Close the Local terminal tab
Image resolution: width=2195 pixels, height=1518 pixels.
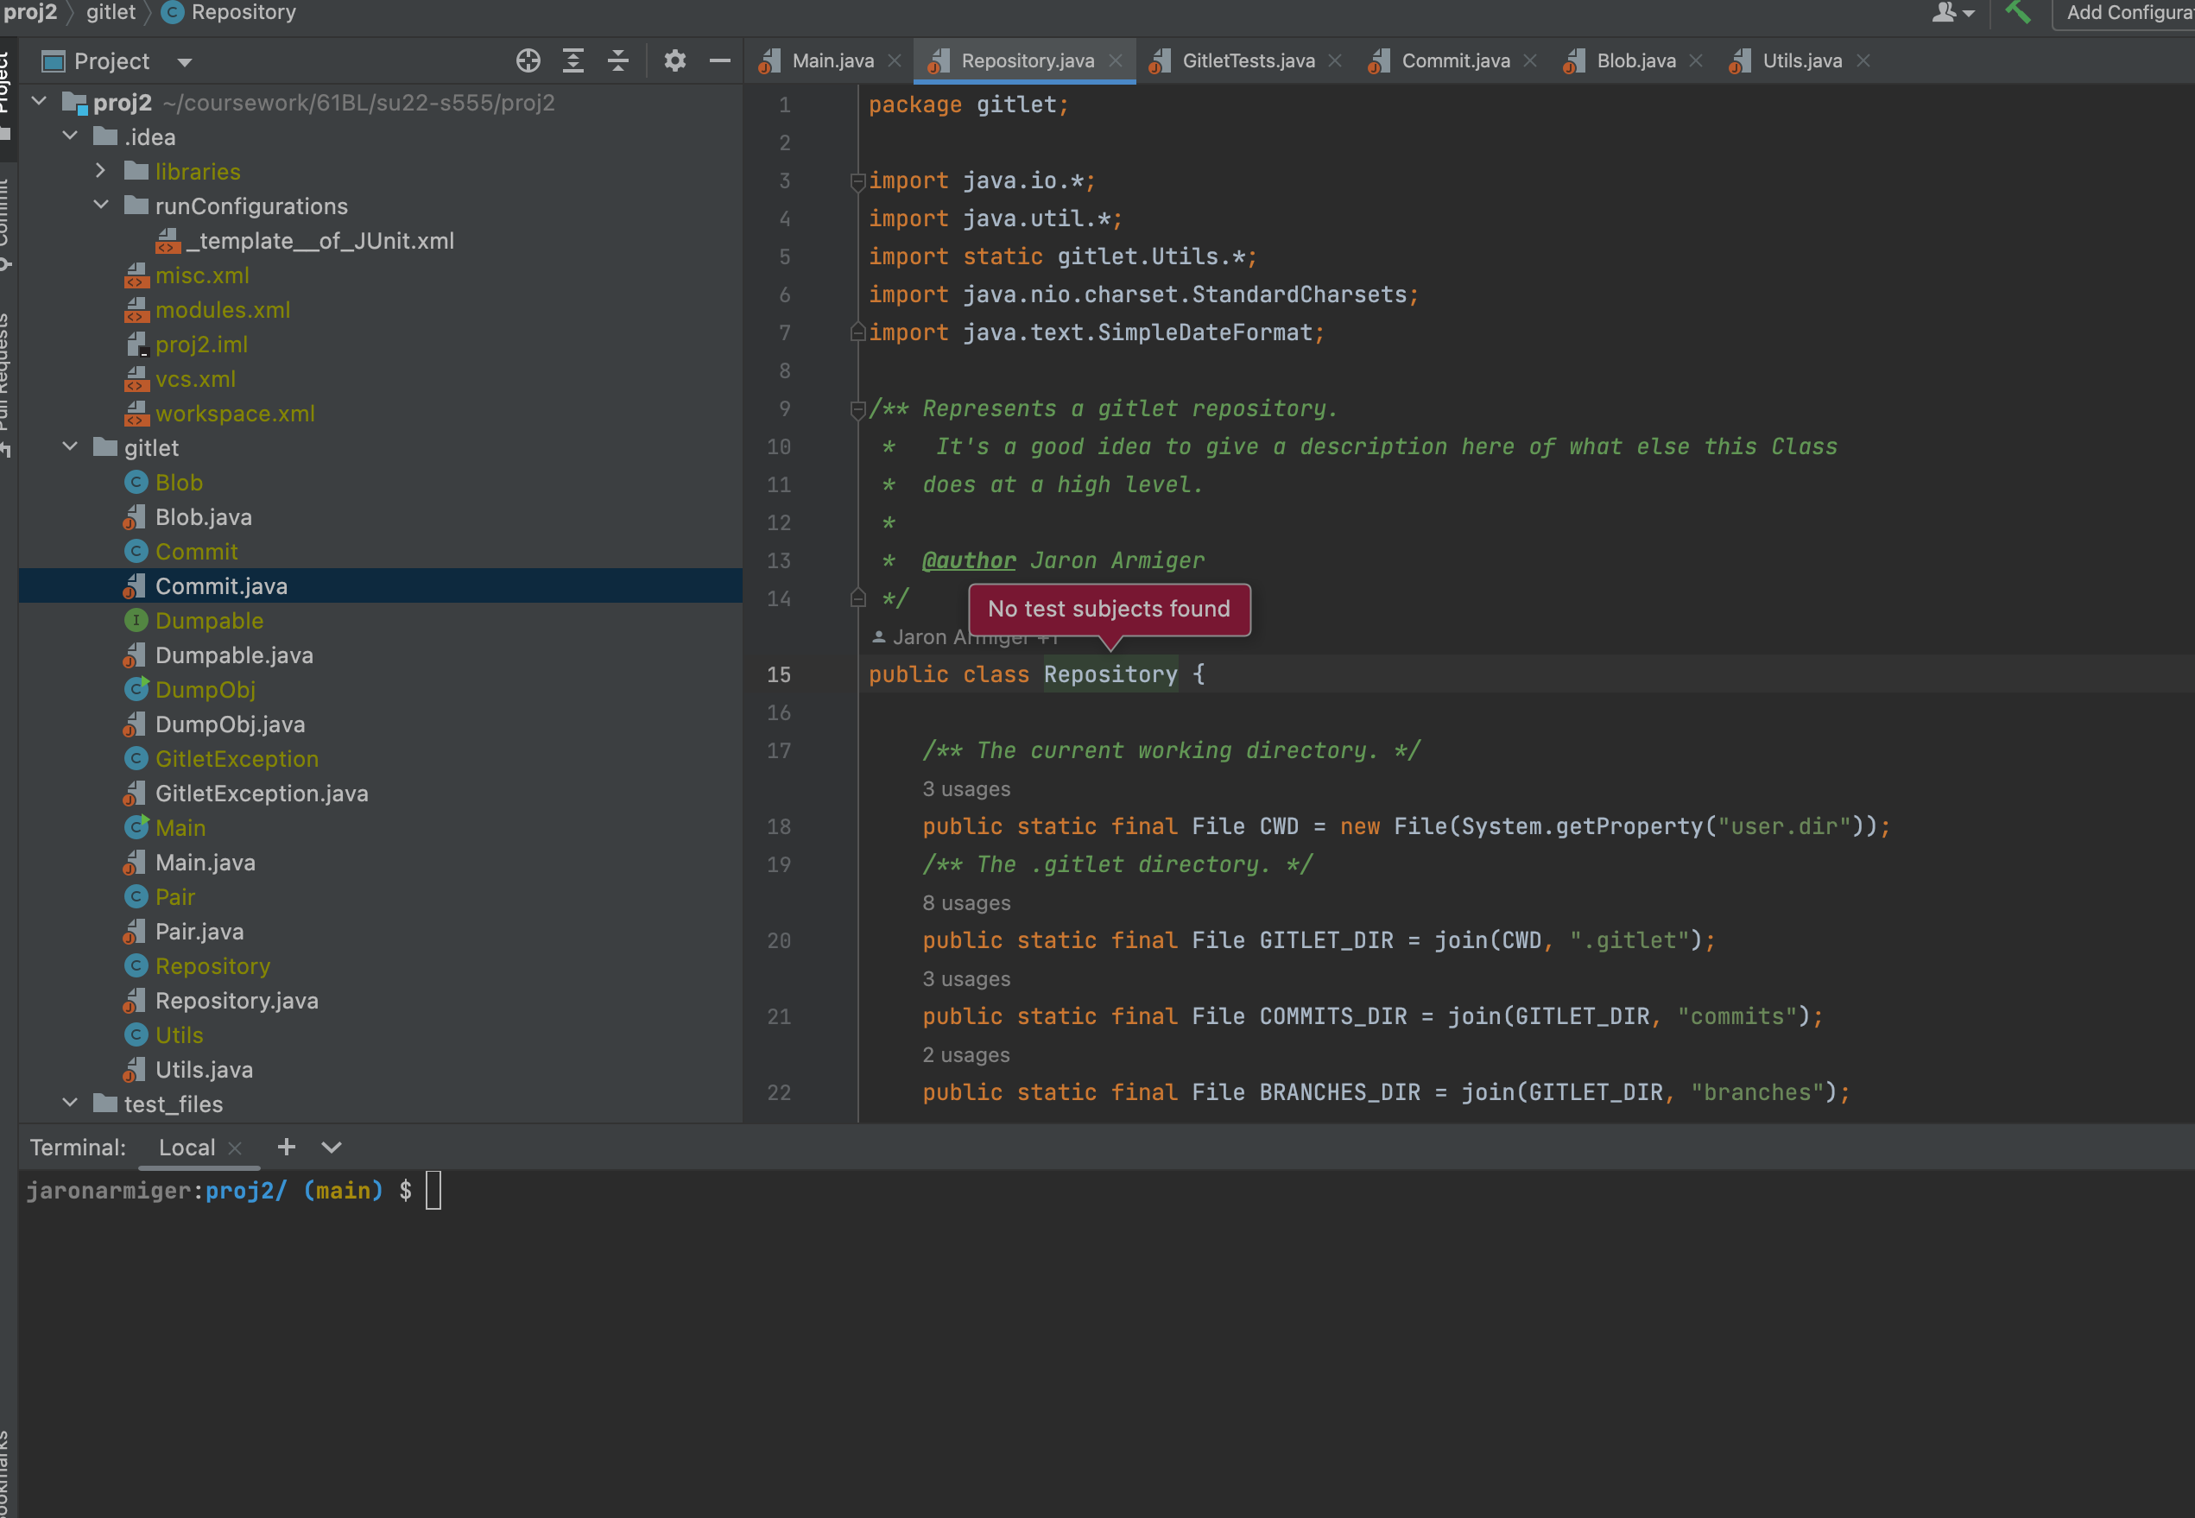[x=235, y=1148]
